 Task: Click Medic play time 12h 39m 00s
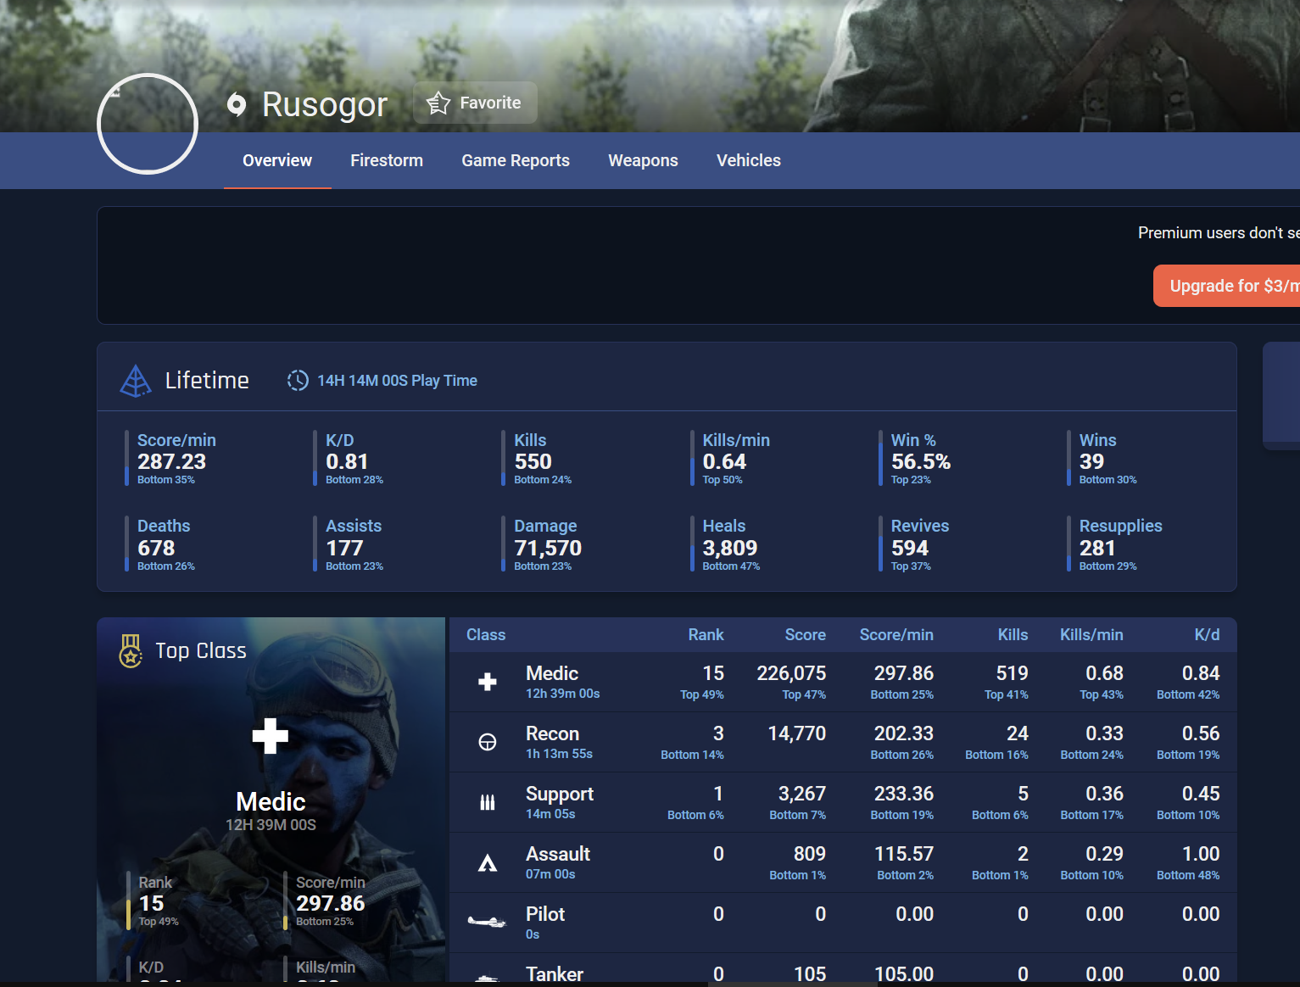[562, 694]
